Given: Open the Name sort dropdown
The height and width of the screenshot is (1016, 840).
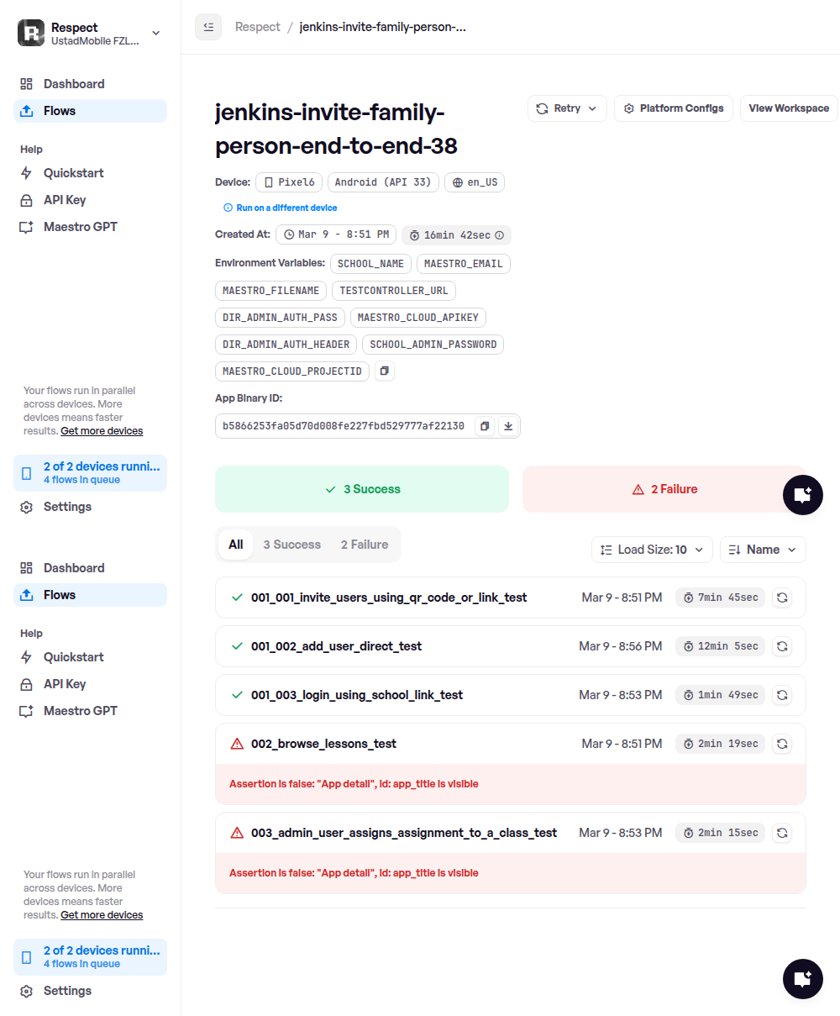Looking at the screenshot, I should click(763, 550).
